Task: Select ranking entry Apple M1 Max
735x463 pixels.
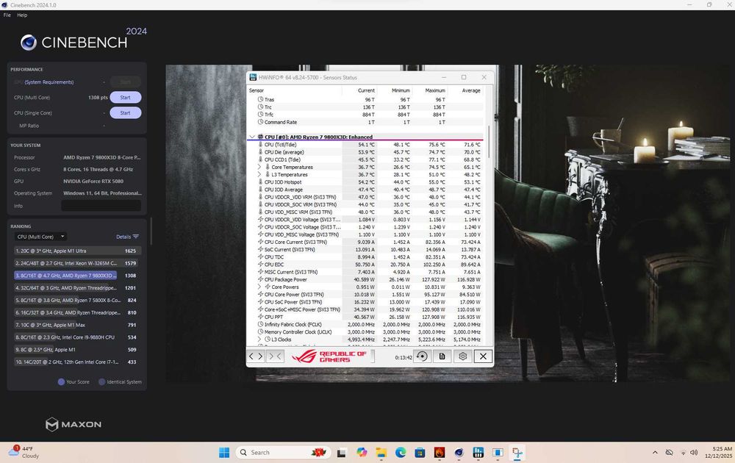Action: pyautogui.click(x=77, y=325)
